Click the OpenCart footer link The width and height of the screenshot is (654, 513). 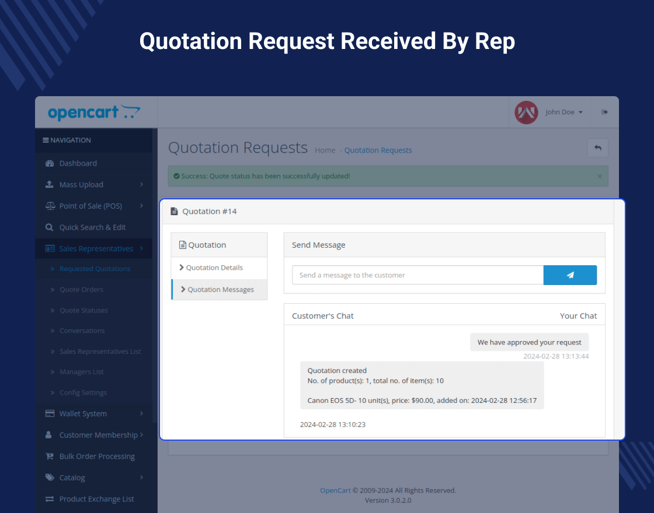pos(335,490)
